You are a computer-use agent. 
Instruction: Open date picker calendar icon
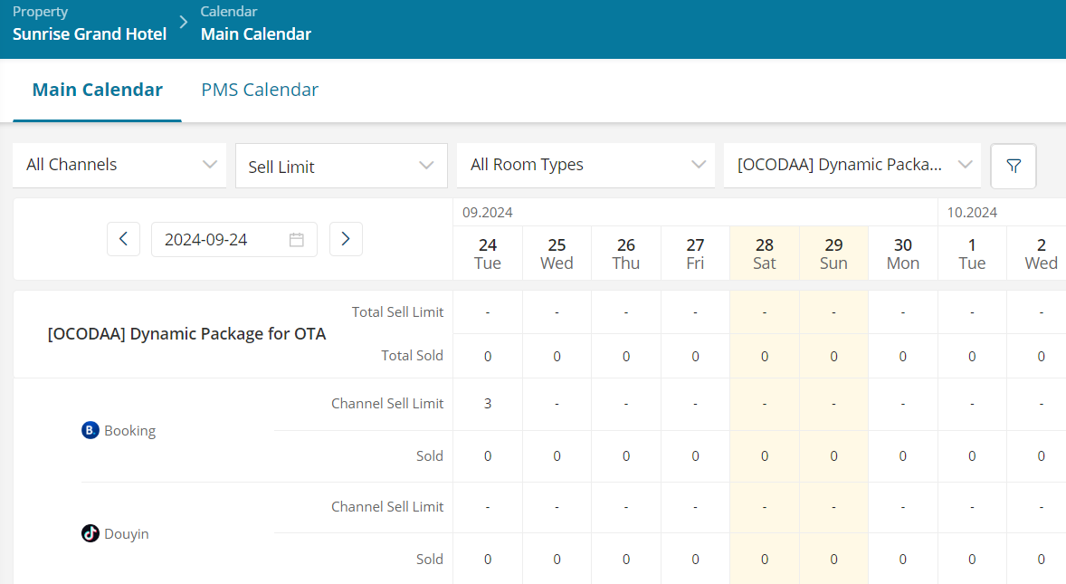coord(297,240)
